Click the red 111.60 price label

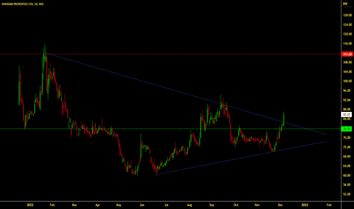click(x=348, y=54)
